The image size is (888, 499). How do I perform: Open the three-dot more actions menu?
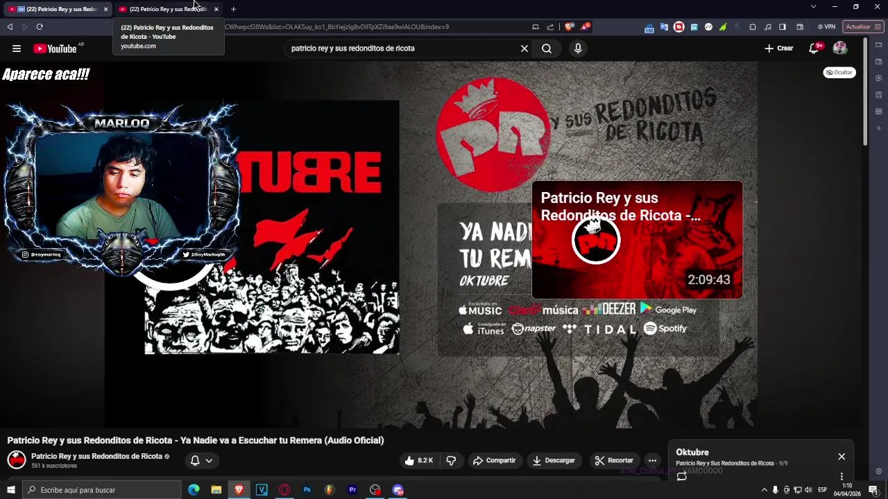pos(652,460)
